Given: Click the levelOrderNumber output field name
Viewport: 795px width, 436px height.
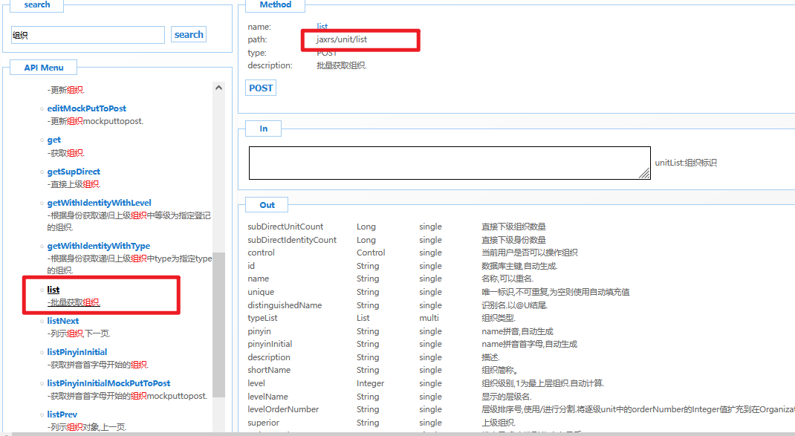Looking at the screenshot, I should 283,409.
